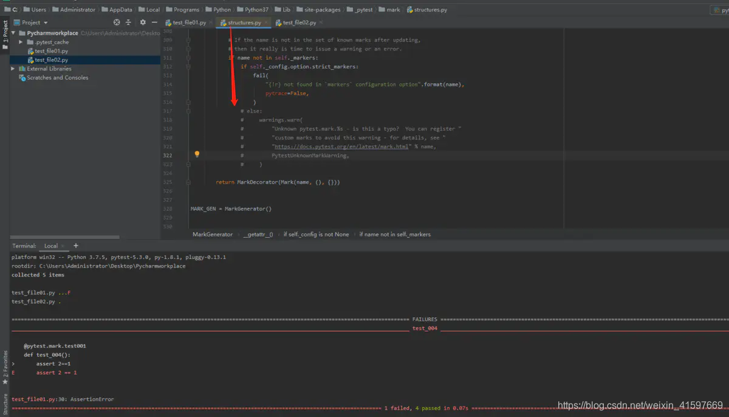Click __getattr__() in code breadcrumb bar

(x=258, y=234)
